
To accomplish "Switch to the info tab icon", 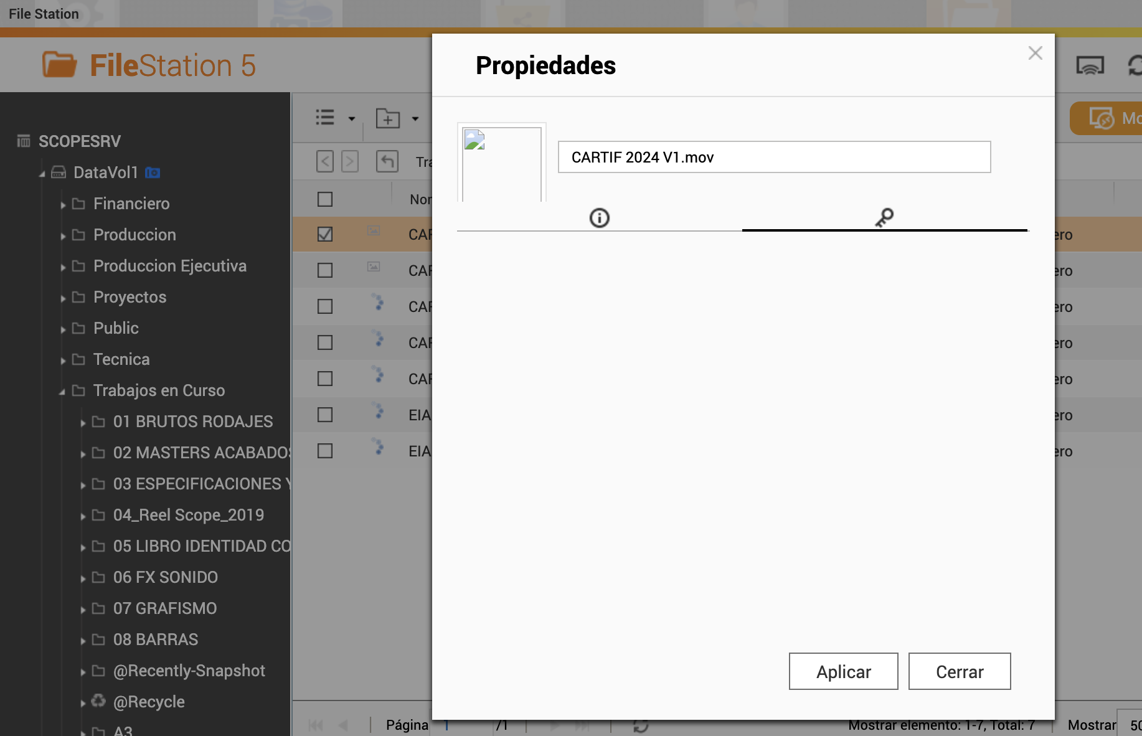I will 599,218.
